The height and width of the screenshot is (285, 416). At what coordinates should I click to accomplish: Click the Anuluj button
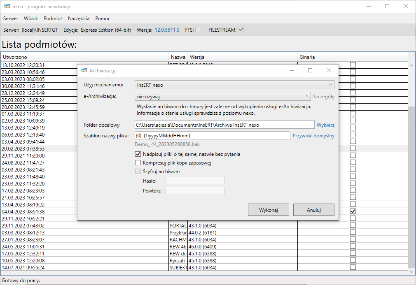point(314,210)
